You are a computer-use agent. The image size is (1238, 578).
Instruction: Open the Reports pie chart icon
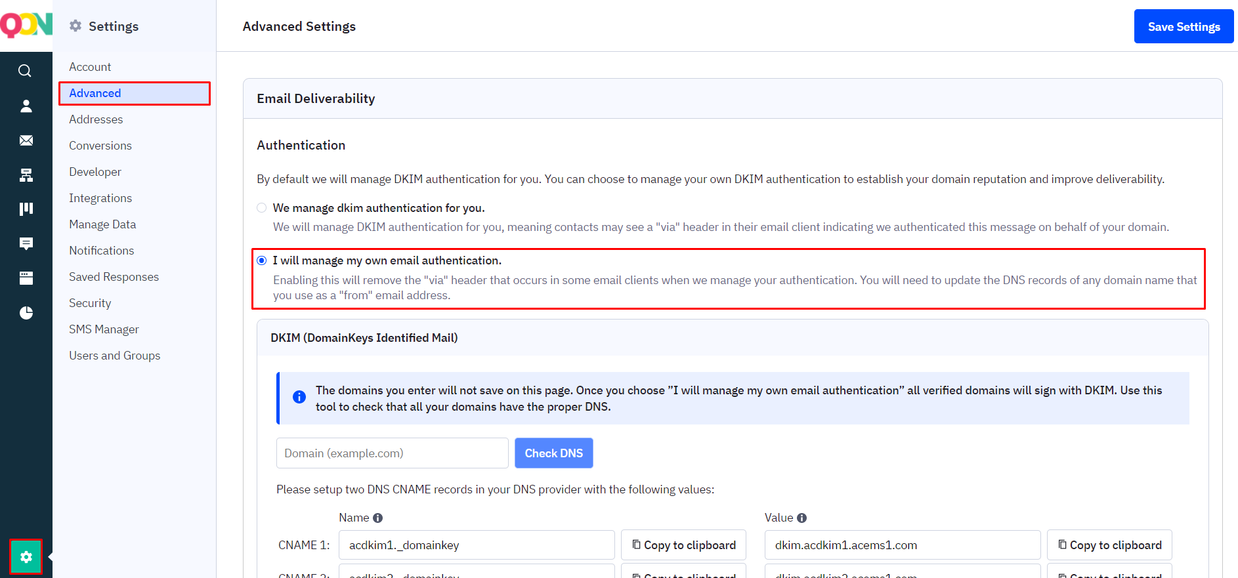[x=26, y=313]
